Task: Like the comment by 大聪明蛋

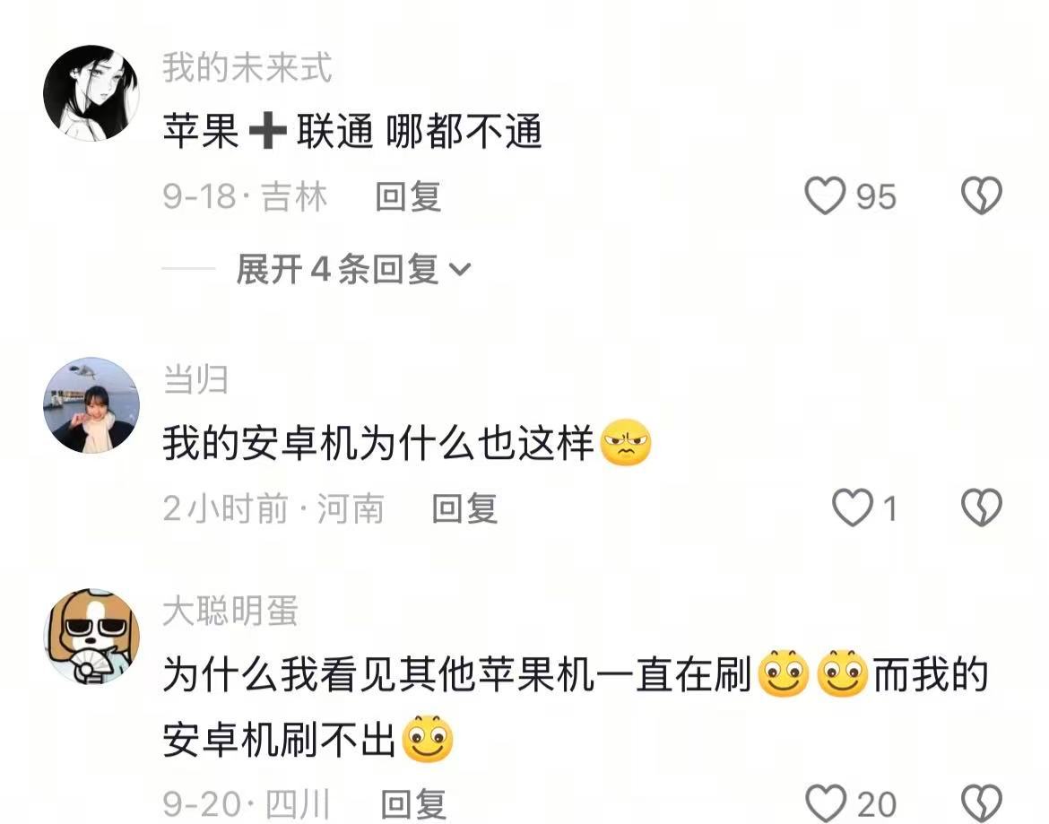Action: 827,802
